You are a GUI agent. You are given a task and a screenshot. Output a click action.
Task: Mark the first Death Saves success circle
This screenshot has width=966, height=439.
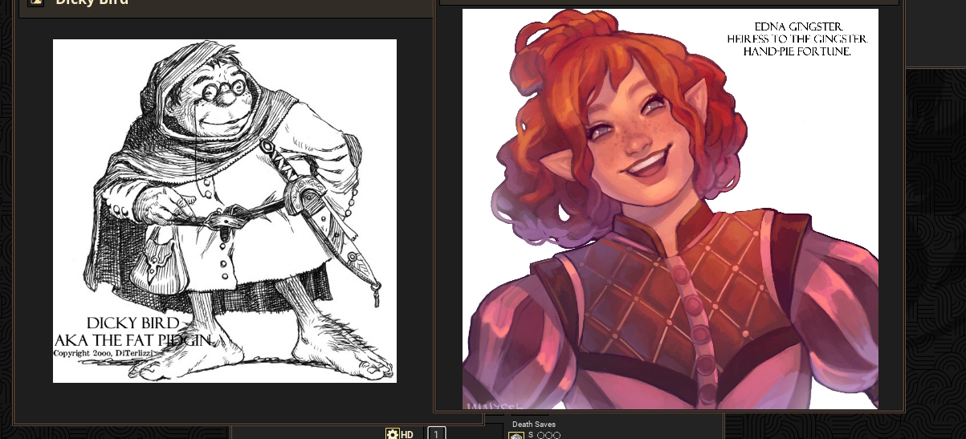541,436
